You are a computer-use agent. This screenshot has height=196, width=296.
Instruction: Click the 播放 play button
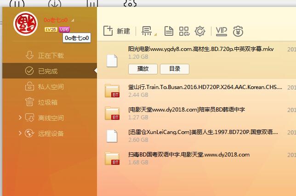[142, 69]
